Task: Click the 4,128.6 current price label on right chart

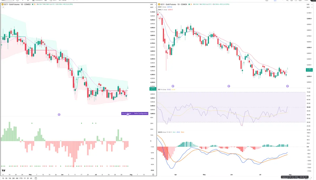Action: point(309,70)
